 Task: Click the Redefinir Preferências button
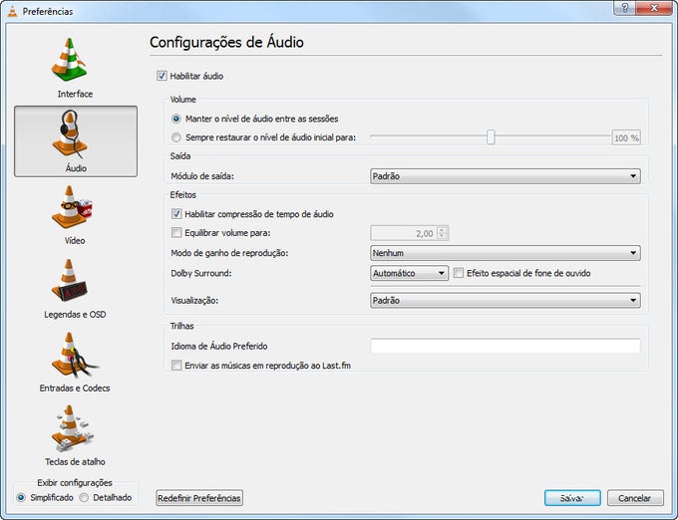coord(199,498)
